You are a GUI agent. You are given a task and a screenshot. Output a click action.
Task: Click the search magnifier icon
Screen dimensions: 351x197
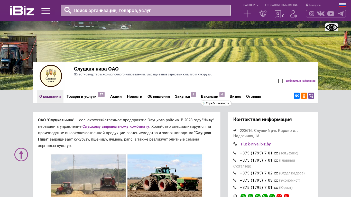pos(68,10)
